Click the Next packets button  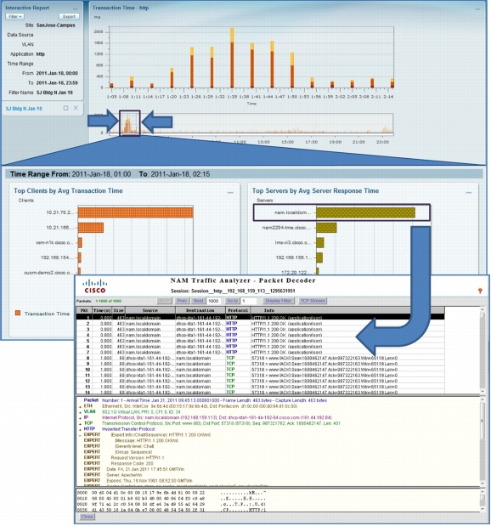(198, 301)
